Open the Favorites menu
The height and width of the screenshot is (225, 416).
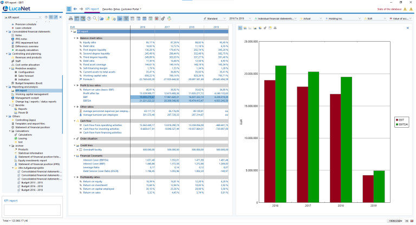click(107, 9)
